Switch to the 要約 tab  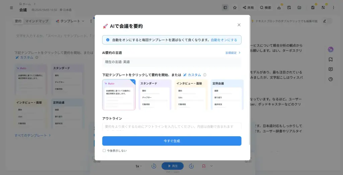18,21
